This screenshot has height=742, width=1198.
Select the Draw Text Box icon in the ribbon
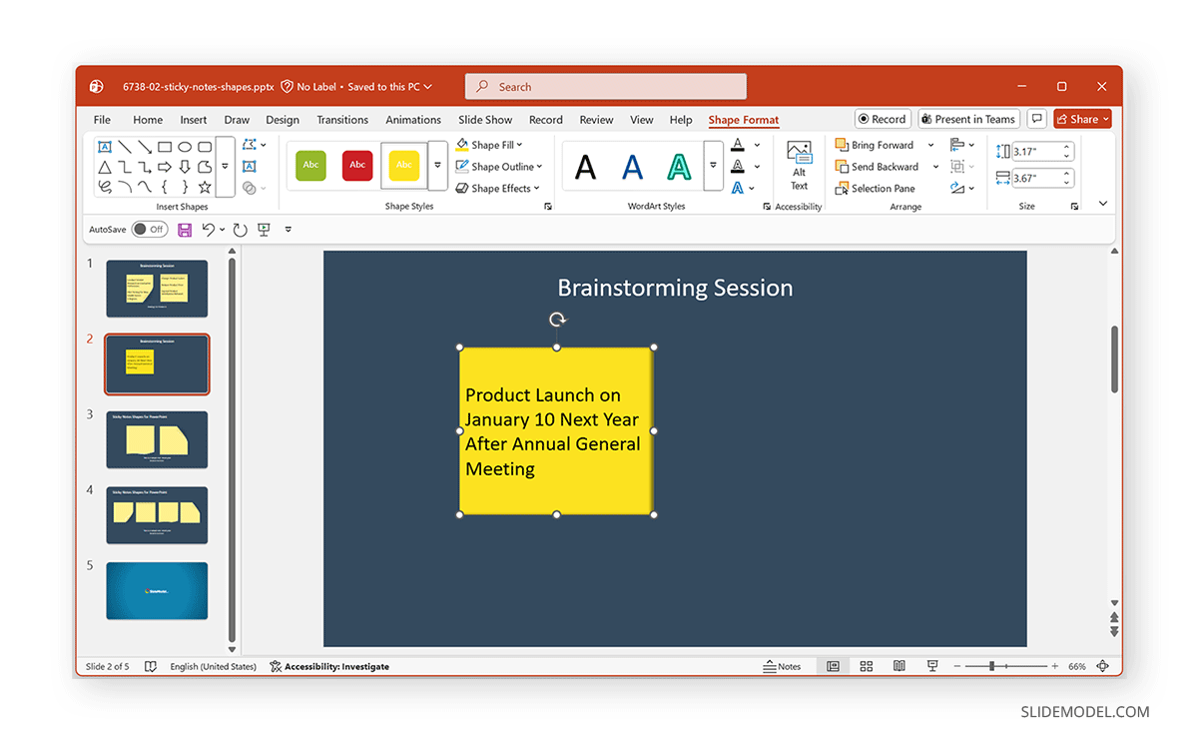(x=251, y=166)
